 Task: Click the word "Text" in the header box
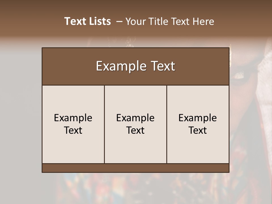click(x=163, y=66)
